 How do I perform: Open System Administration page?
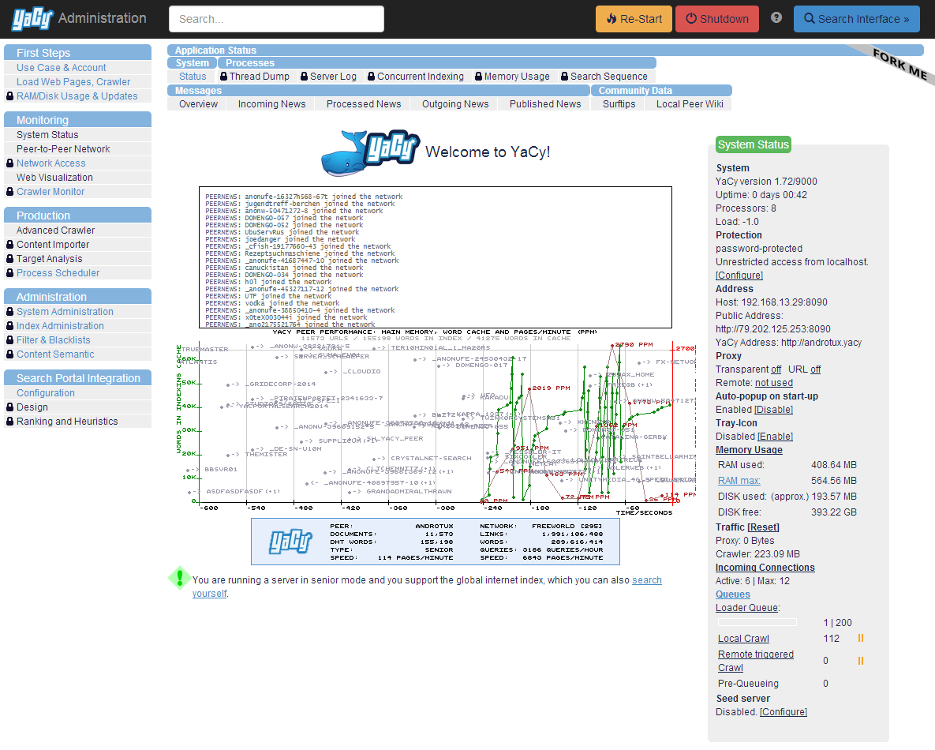tap(65, 312)
